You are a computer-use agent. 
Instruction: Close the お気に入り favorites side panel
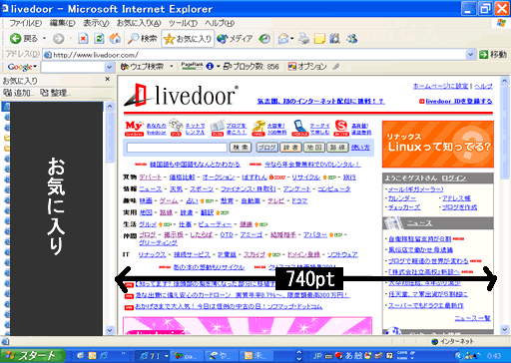pos(107,79)
